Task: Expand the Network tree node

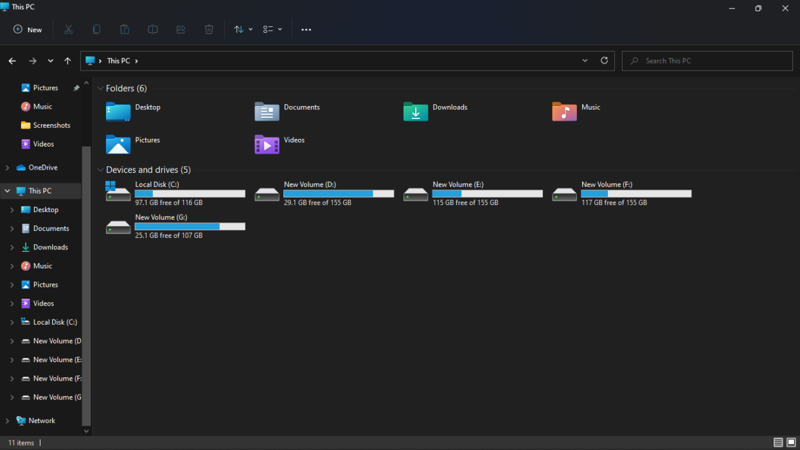Action: click(7, 421)
